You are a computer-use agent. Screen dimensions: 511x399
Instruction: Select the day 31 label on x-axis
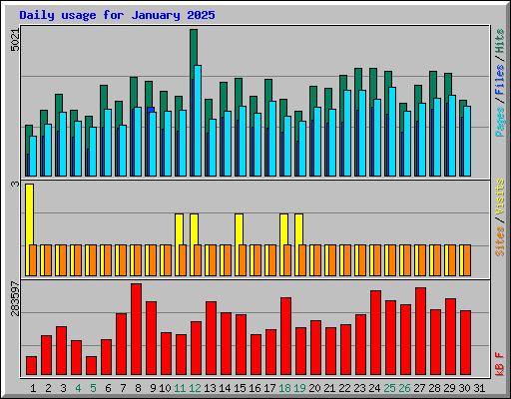point(479,388)
